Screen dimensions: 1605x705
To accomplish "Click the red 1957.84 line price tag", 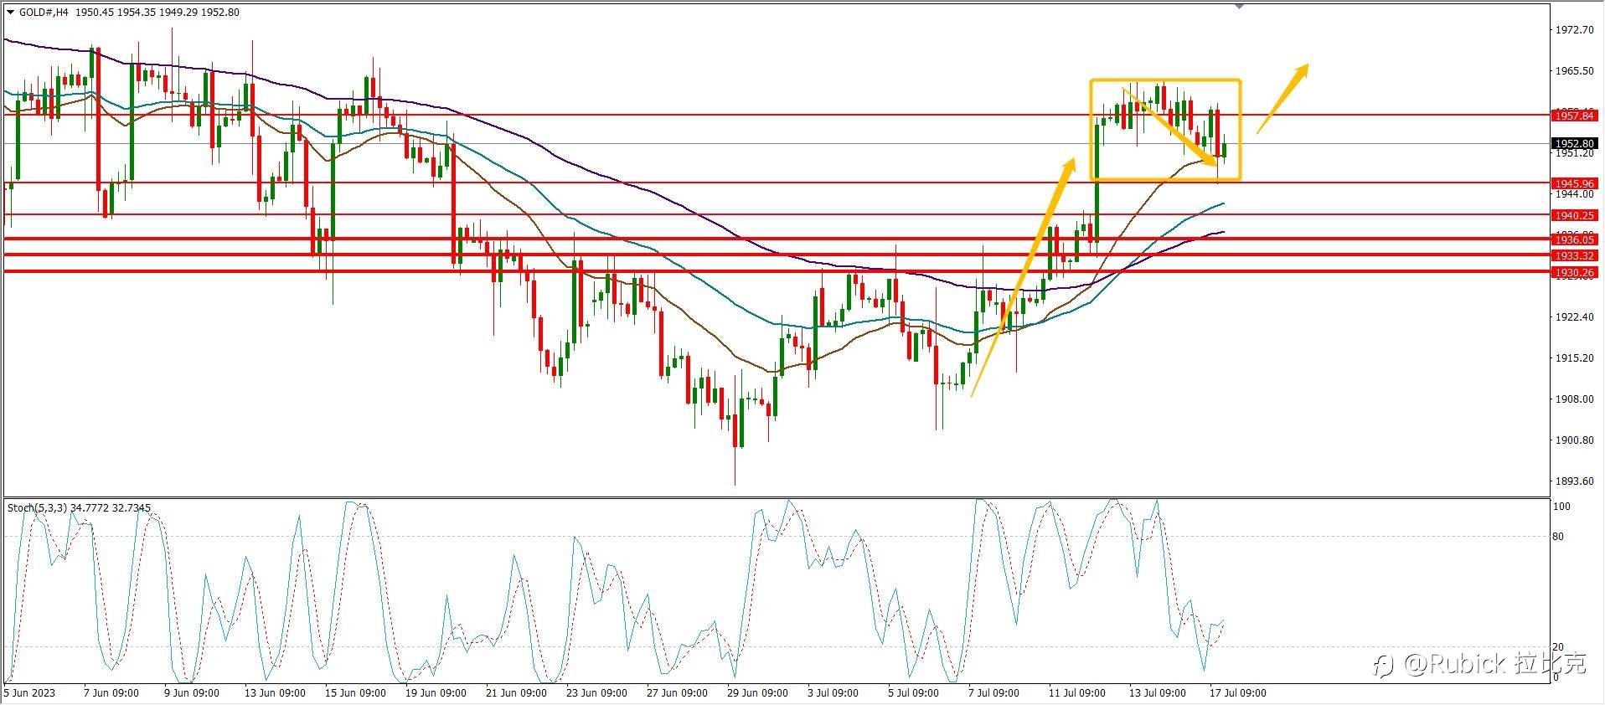I will pyautogui.click(x=1574, y=116).
